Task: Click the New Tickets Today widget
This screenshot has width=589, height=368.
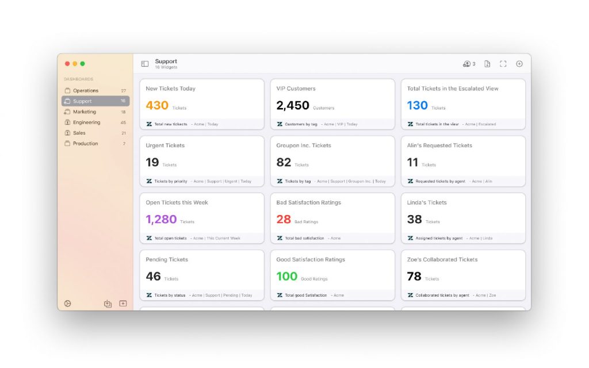Action: (x=202, y=103)
